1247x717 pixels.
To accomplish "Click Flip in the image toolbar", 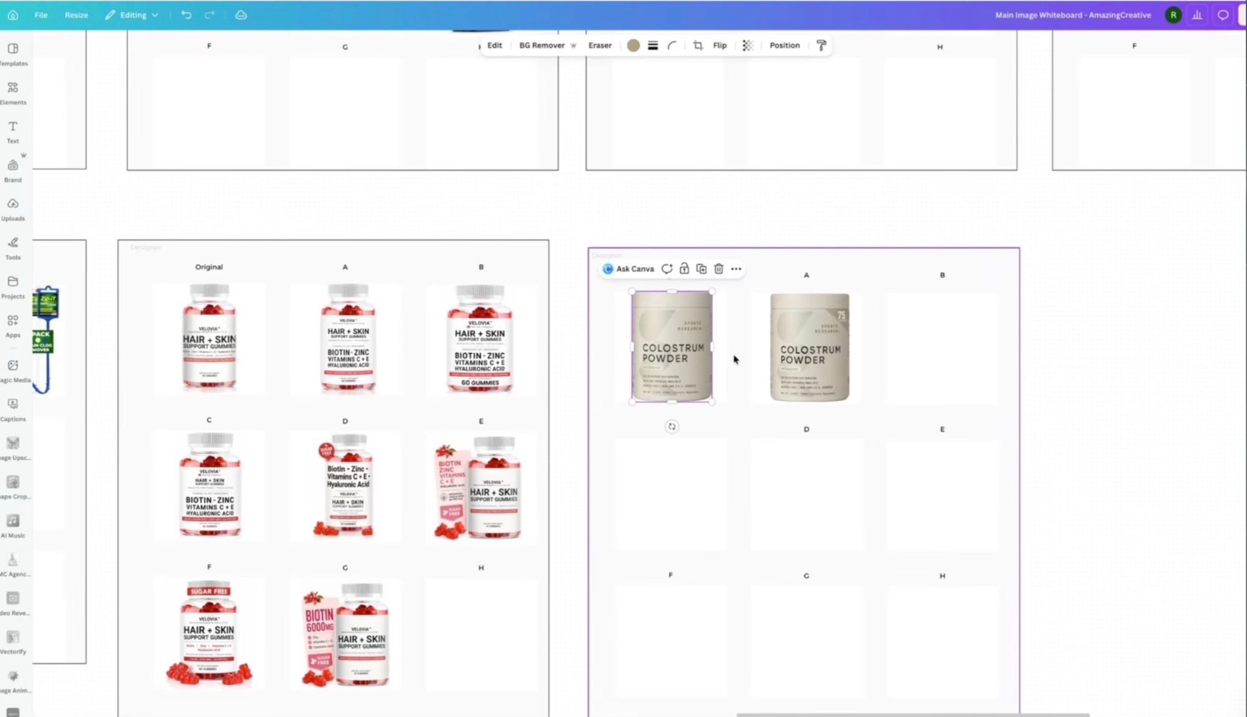I will point(720,46).
